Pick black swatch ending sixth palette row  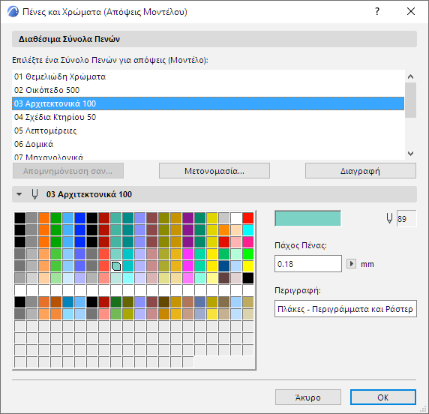pyautogui.click(x=248, y=278)
